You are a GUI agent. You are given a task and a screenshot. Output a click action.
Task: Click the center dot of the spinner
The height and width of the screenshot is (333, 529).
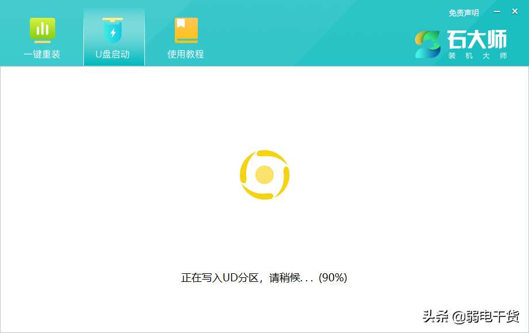click(264, 175)
